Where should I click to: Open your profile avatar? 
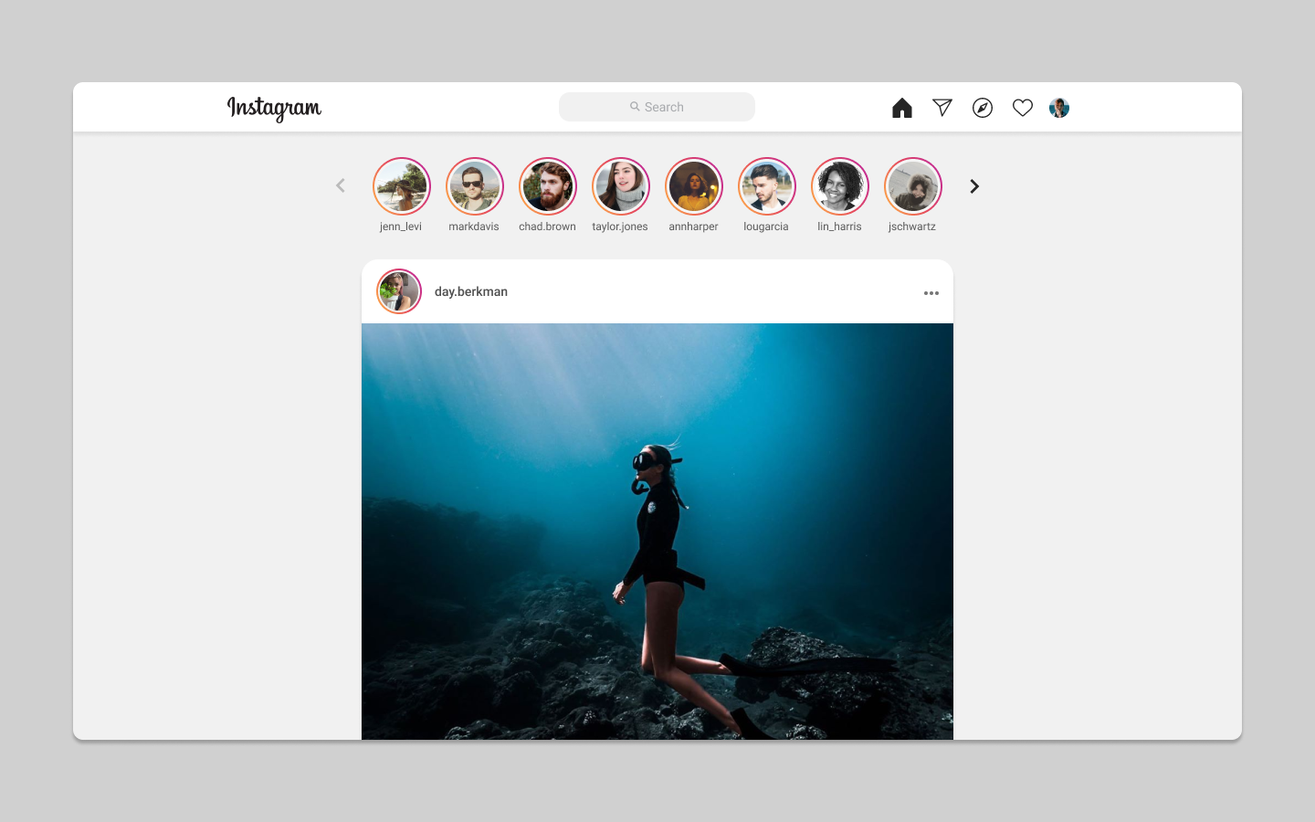point(1058,107)
